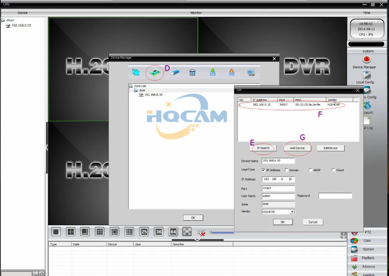Click the Modify eraser icon in Device Manager
389x276 pixels.
coord(175,73)
